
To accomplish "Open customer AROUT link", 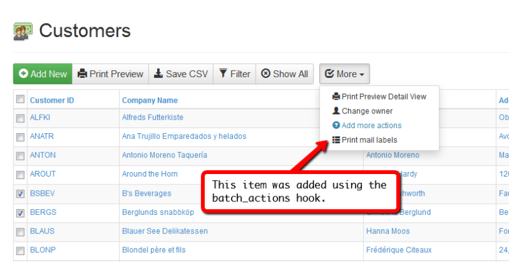I will [43, 174].
